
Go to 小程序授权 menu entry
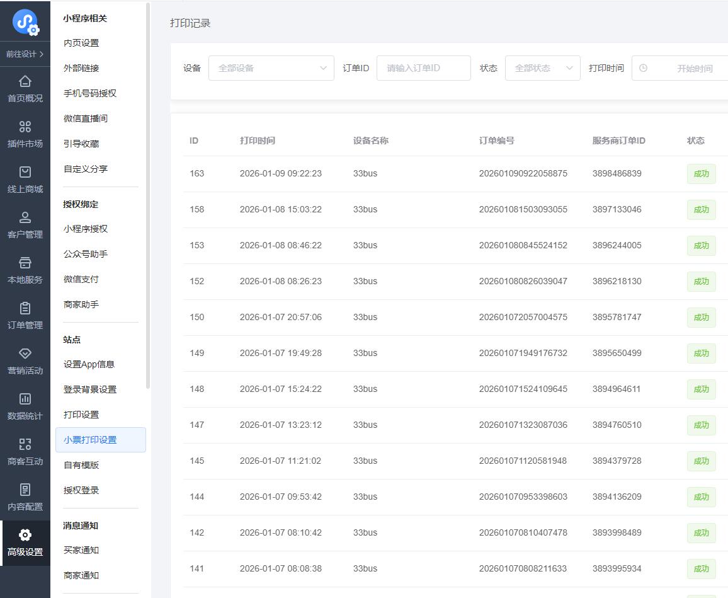[86, 229]
